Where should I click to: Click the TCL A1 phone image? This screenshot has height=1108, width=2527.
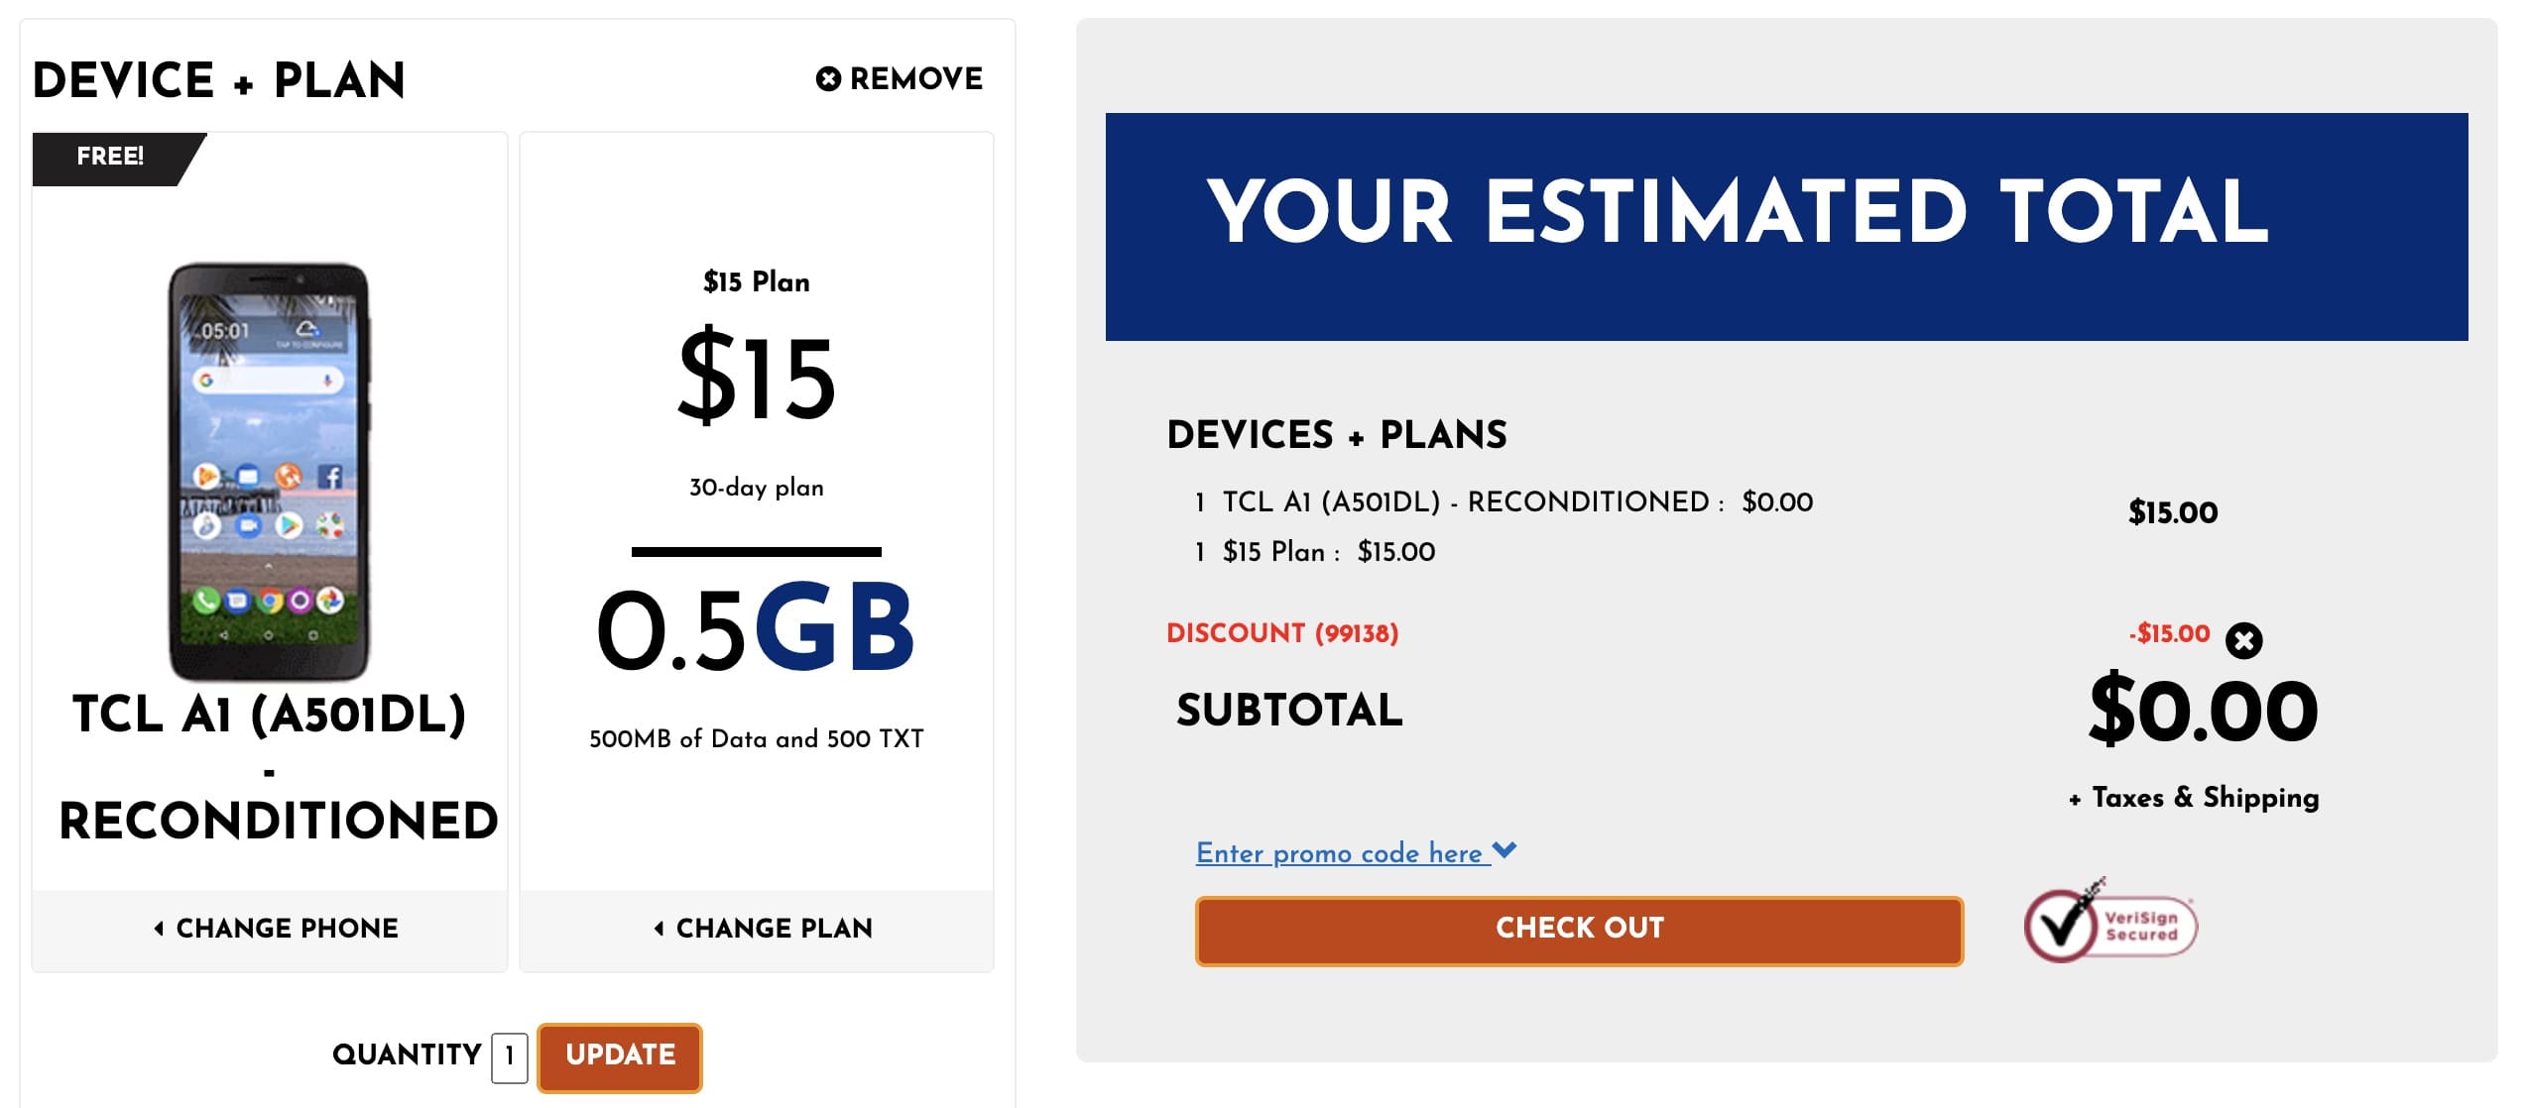click(270, 471)
